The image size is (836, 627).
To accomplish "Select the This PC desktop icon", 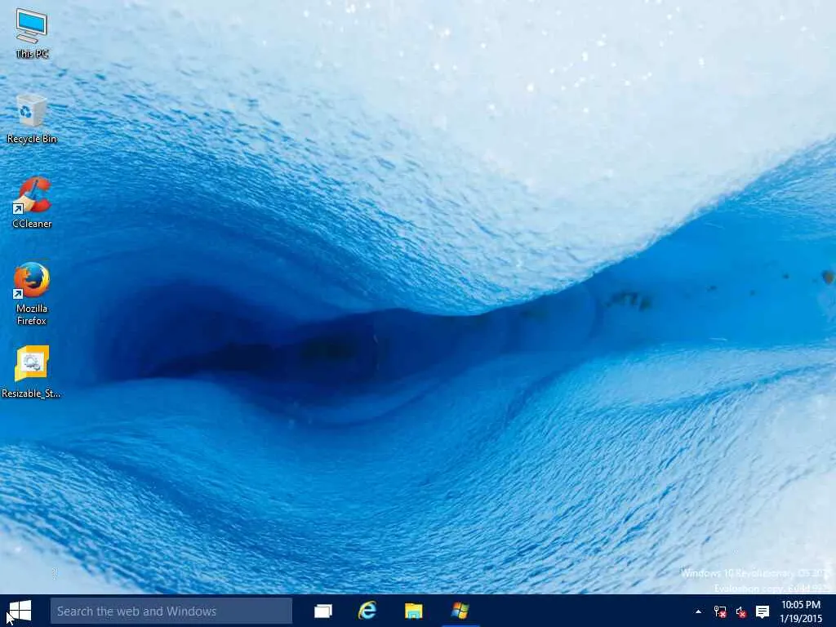I will coord(32,33).
